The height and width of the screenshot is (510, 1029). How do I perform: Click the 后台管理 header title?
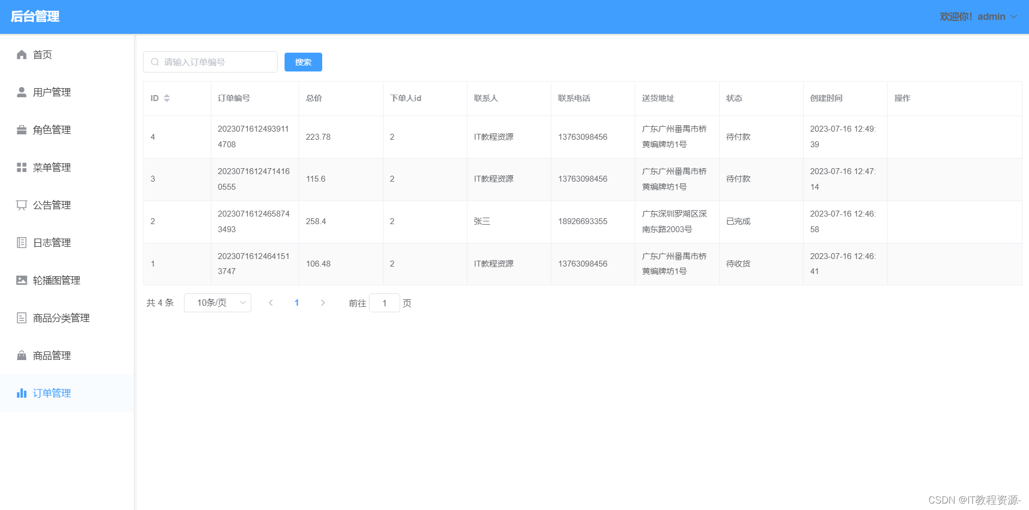pyautogui.click(x=35, y=17)
